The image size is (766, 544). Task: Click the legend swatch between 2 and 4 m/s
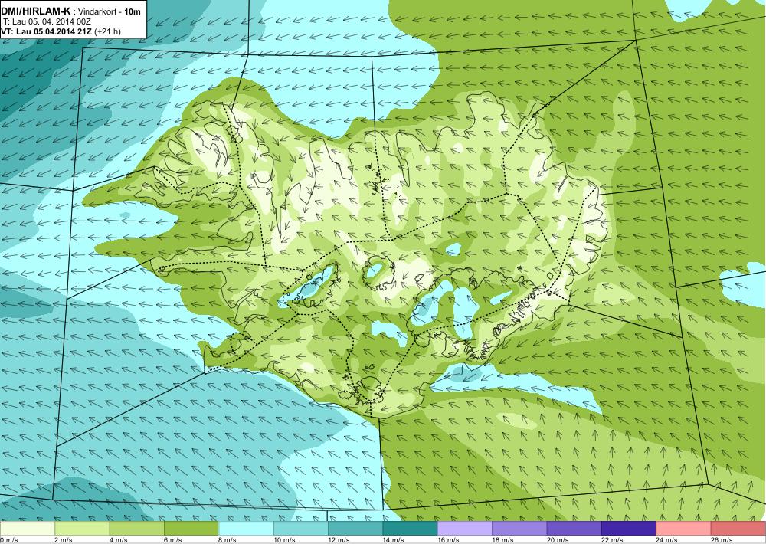tap(82, 529)
